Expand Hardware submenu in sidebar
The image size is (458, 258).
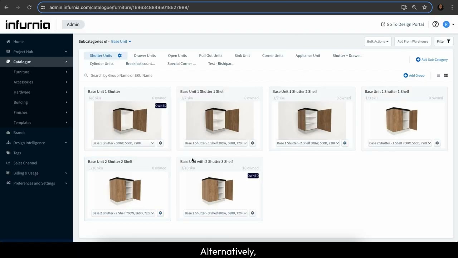click(66, 92)
